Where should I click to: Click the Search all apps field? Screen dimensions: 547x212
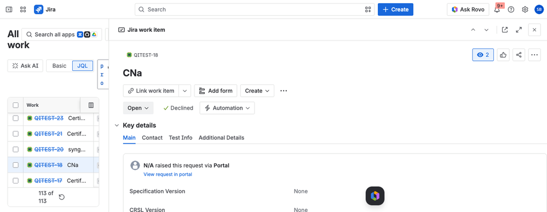pos(62,35)
